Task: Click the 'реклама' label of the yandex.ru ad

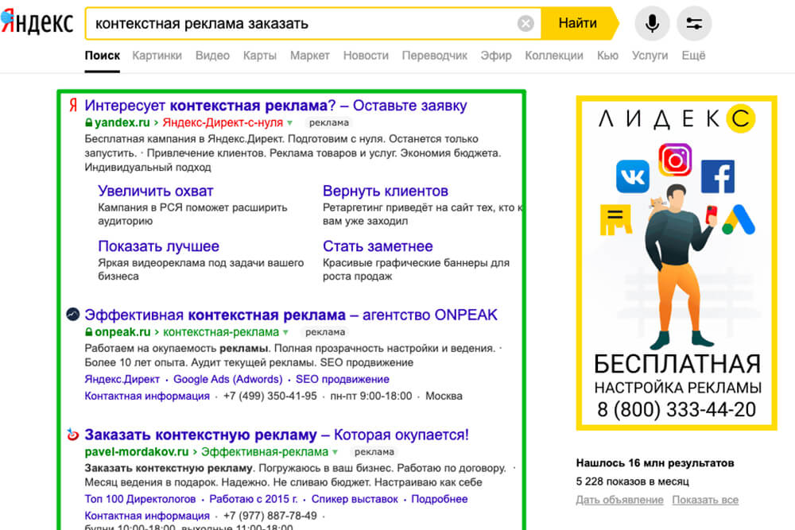Action: pos(328,122)
